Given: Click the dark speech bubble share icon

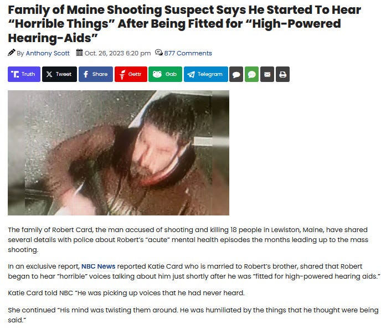Looking at the screenshot, I should pos(236,74).
